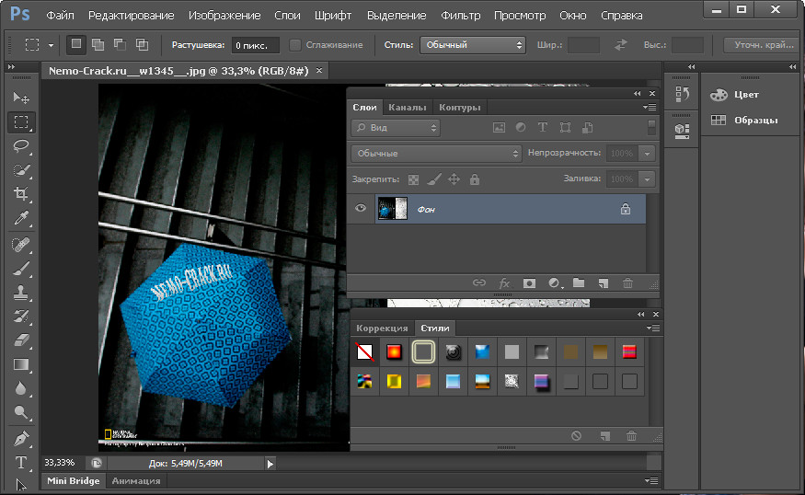The image size is (805, 495).
Task: Toggle lock all padlock icon
Action: tap(475, 179)
